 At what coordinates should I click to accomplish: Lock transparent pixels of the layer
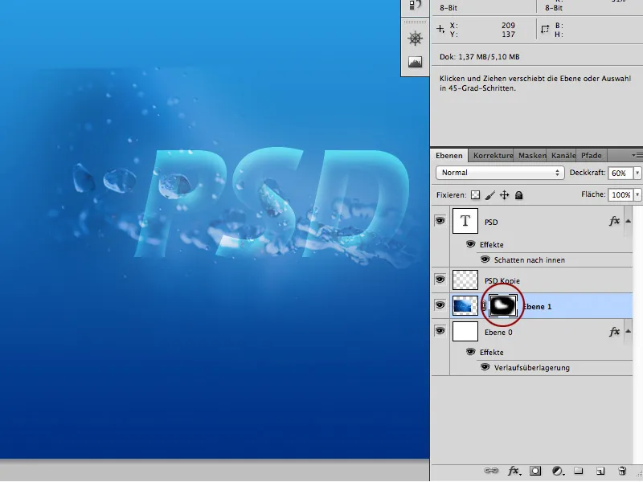474,194
